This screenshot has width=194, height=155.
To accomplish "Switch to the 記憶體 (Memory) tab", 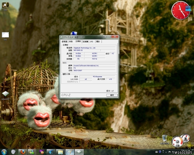I will pyautogui.click(x=85, y=41).
